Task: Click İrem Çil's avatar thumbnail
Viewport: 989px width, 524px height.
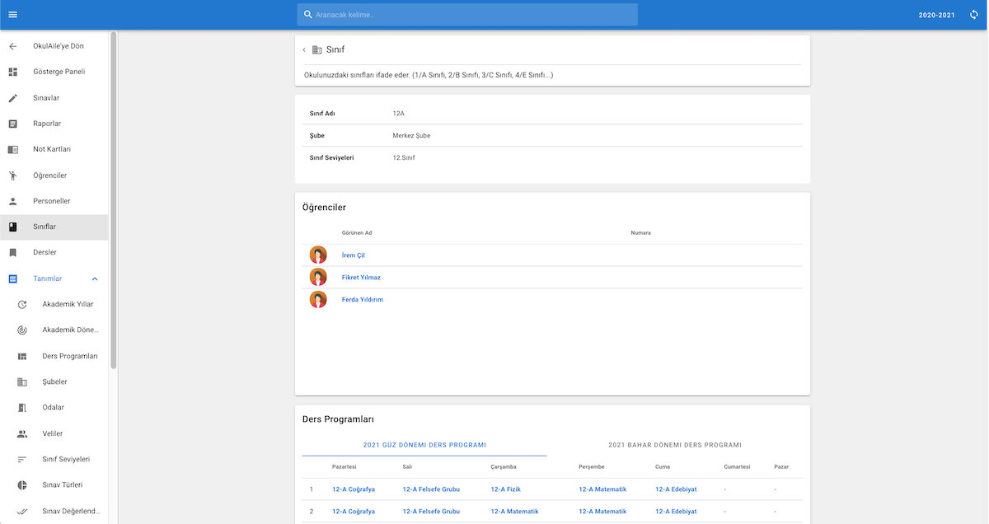Action: coord(318,255)
